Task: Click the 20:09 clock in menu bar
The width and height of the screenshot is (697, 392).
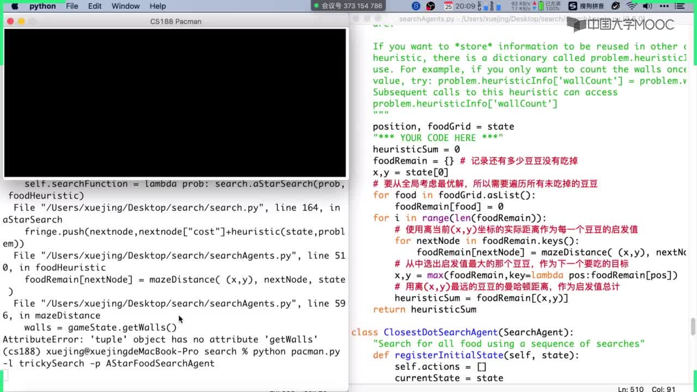Action: 466,6
